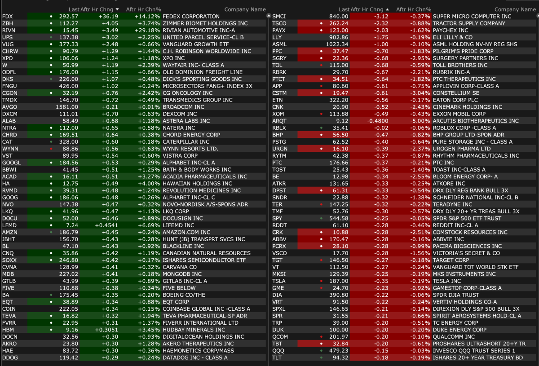Click the red tick dot in WYNN row
Viewport: 539px width, 366px height.
click(52, 149)
